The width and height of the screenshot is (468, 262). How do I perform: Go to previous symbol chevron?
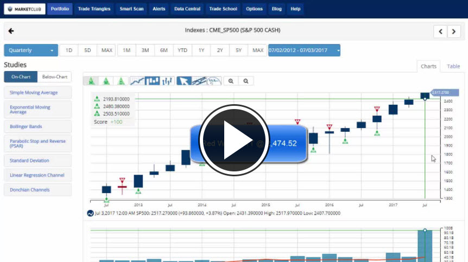tap(440, 31)
